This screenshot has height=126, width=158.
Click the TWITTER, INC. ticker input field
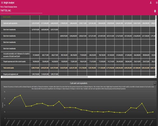[21, 11]
